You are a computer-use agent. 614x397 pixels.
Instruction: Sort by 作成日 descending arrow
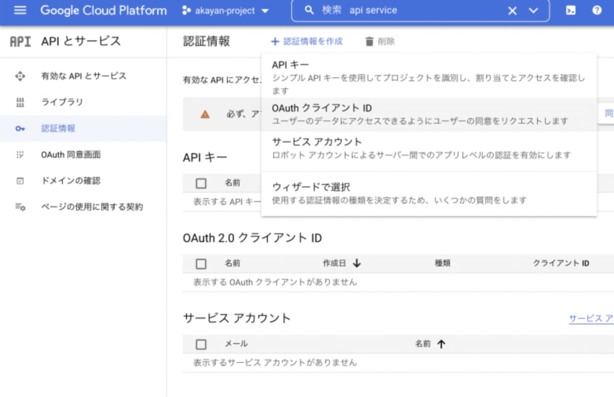click(357, 263)
